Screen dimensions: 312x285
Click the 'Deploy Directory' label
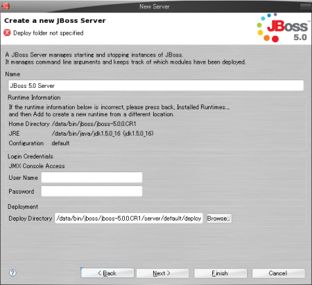[31, 218]
